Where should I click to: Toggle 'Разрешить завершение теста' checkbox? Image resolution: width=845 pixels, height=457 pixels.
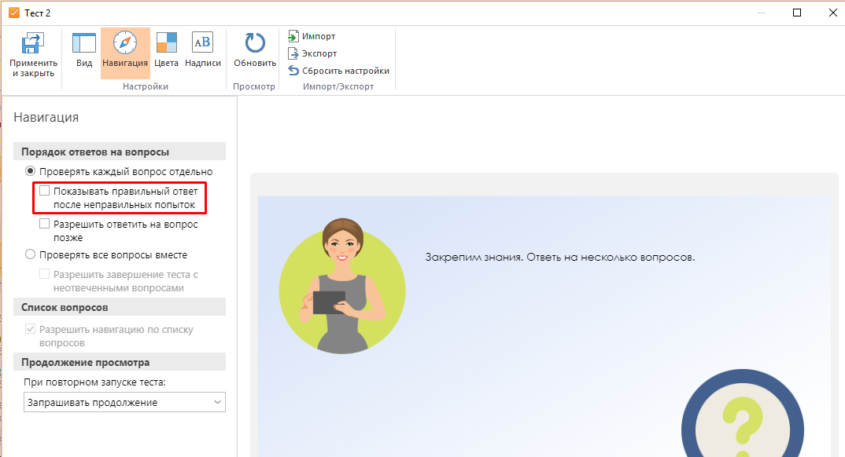[45, 274]
